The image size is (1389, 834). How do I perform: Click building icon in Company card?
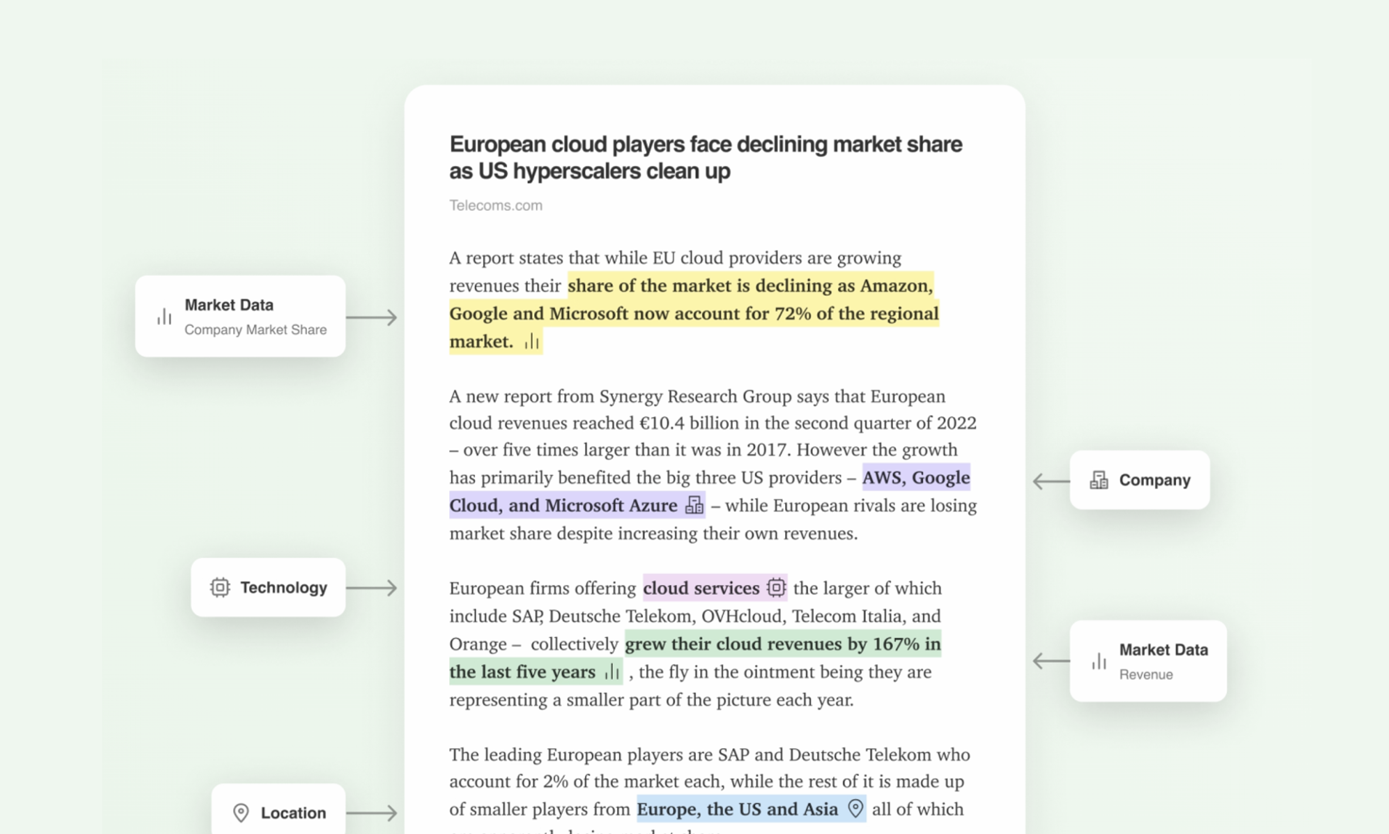[1099, 480]
